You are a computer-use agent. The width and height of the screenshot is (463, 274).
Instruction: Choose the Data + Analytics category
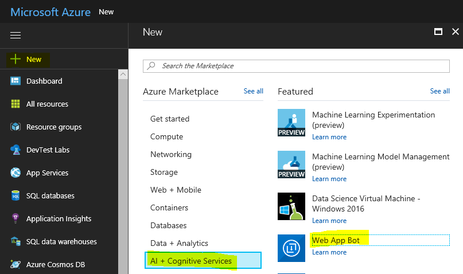[179, 244]
